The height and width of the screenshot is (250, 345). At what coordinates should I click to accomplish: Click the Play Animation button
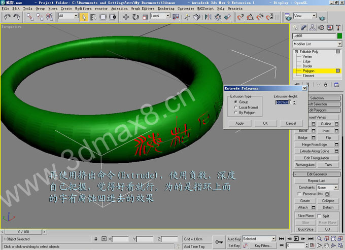coord(296,239)
